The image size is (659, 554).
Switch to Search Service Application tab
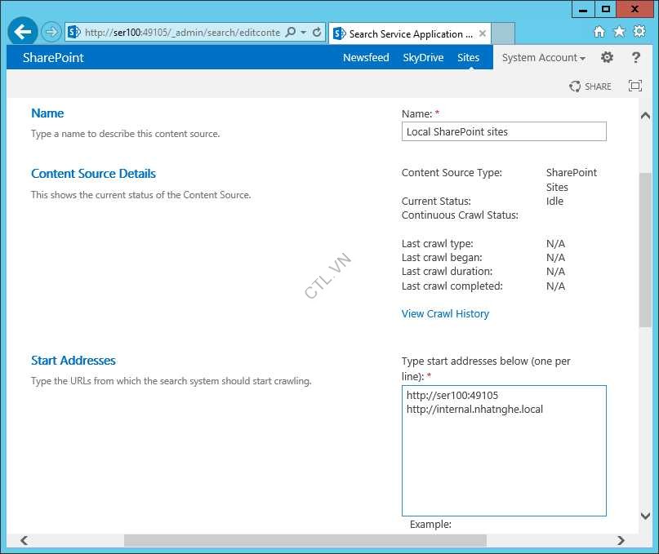tap(410, 34)
